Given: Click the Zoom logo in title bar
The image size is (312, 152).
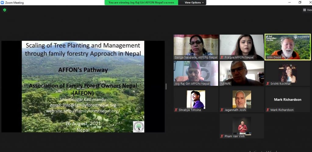Looking at the screenshot, I should click(x=2, y=2).
